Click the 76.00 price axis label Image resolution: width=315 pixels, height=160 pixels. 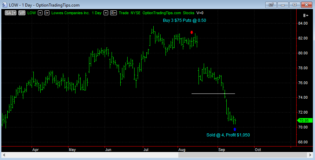tap(303, 83)
